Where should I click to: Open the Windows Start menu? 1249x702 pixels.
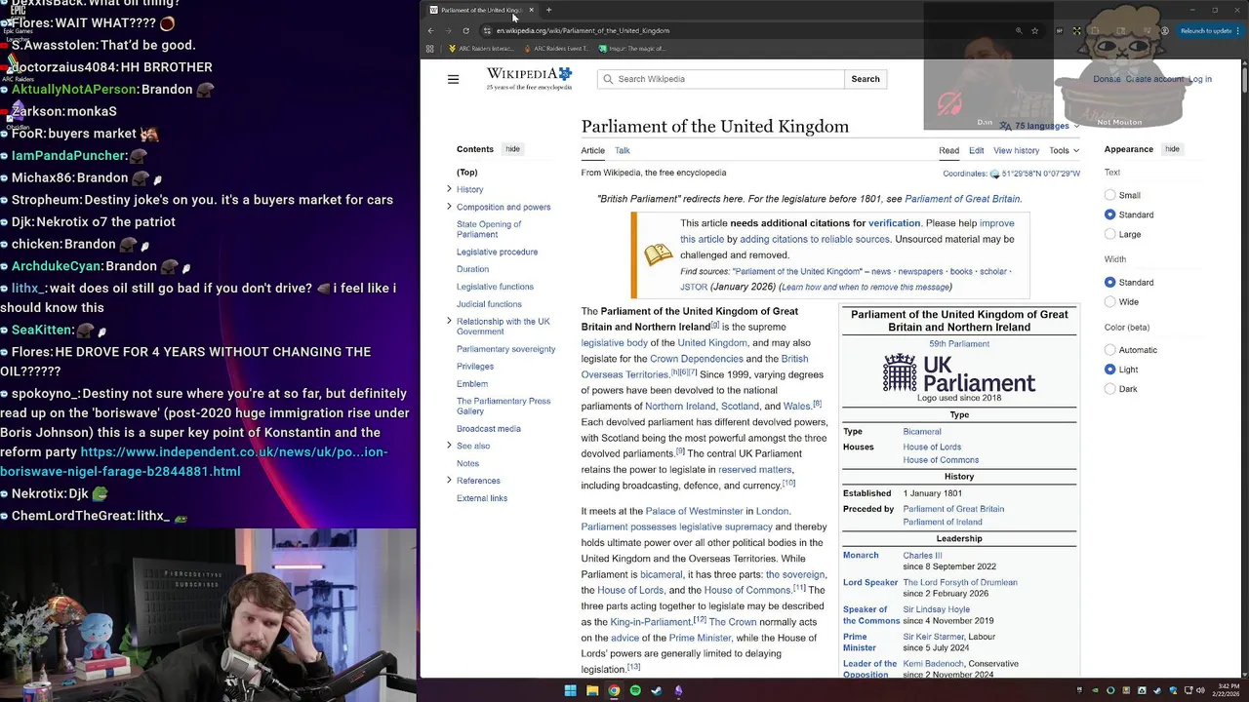tap(570, 690)
